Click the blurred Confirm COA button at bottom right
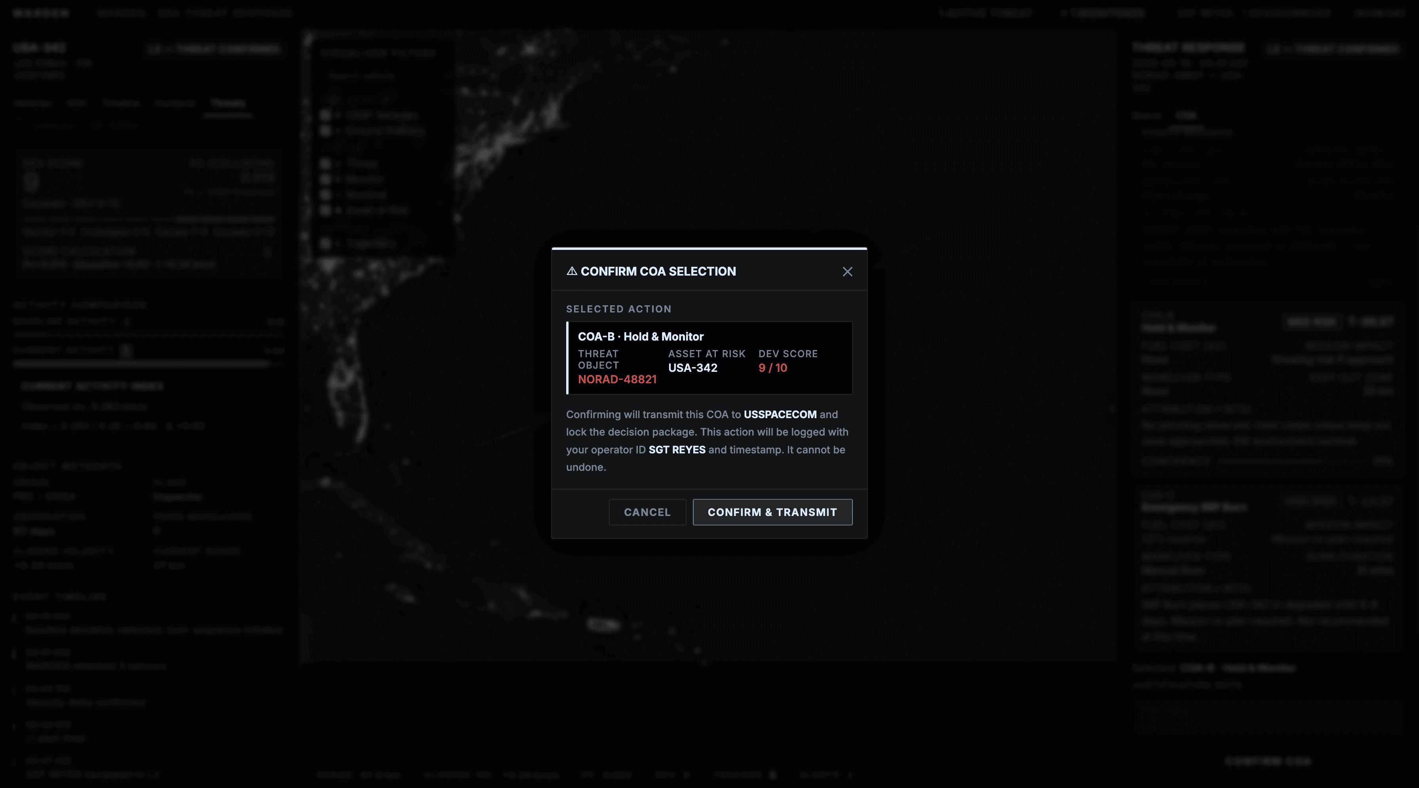 tap(1267, 761)
